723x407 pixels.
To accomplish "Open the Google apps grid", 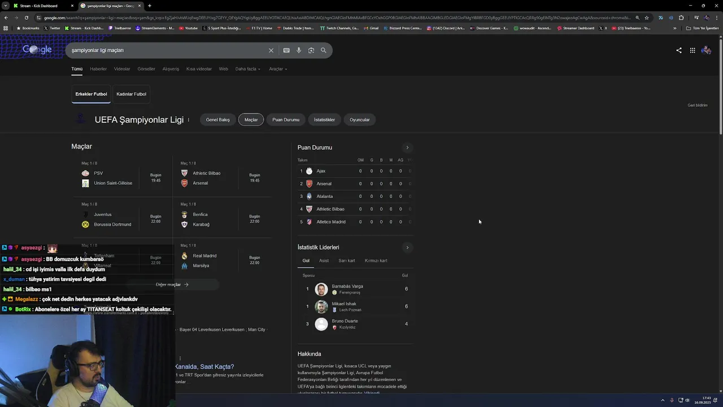I will pos(692,50).
